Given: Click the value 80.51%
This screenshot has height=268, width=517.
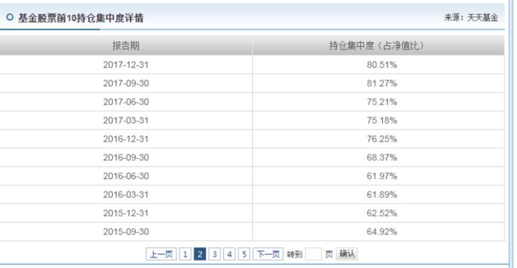Looking at the screenshot, I should tap(382, 65).
